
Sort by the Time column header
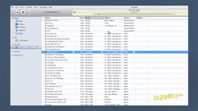(x=80, y=18)
